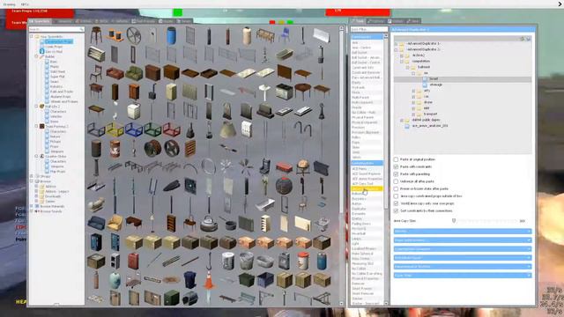Viewport: 564px width, 317px height.
Task: Select the Hydraulic tool
Action: 367,87
